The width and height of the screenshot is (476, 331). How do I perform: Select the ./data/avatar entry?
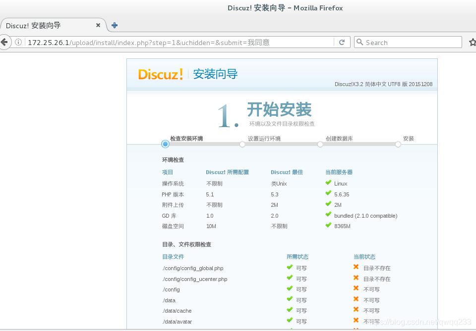(177, 322)
